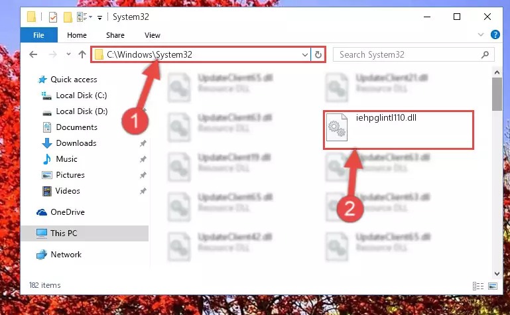
Task: Switch to the View ribbon tab
Action: [x=153, y=35]
